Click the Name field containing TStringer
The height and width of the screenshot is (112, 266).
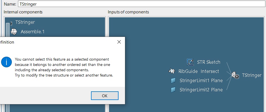click(142, 4)
